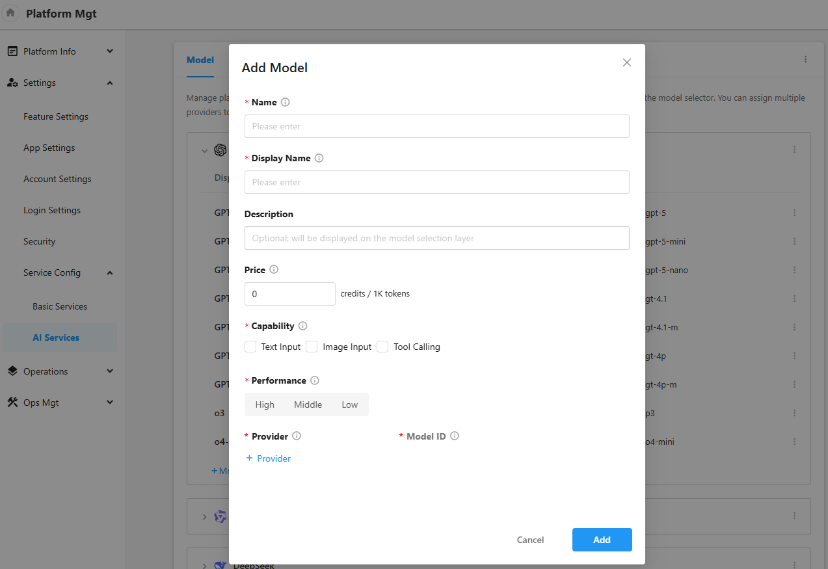Click the Performance info icon
This screenshot has height=569, width=828.
point(315,380)
